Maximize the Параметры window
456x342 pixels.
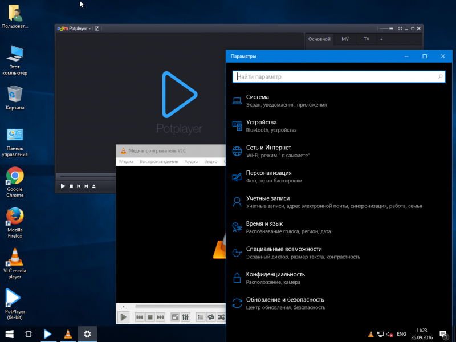425,56
